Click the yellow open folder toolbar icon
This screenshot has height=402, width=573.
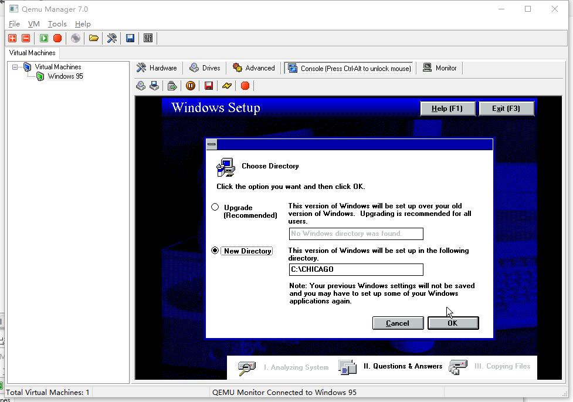94,38
